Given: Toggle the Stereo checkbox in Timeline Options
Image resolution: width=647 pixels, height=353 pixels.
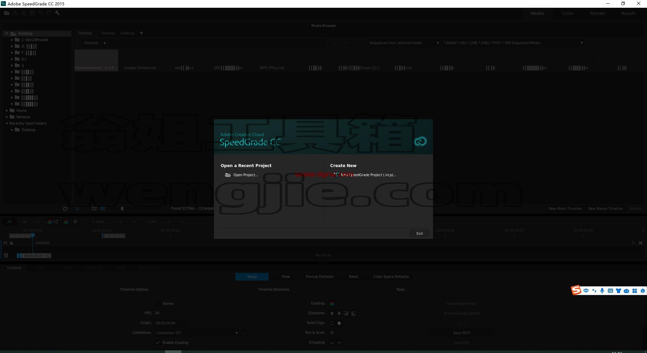Looking at the screenshot, I should click(158, 303).
